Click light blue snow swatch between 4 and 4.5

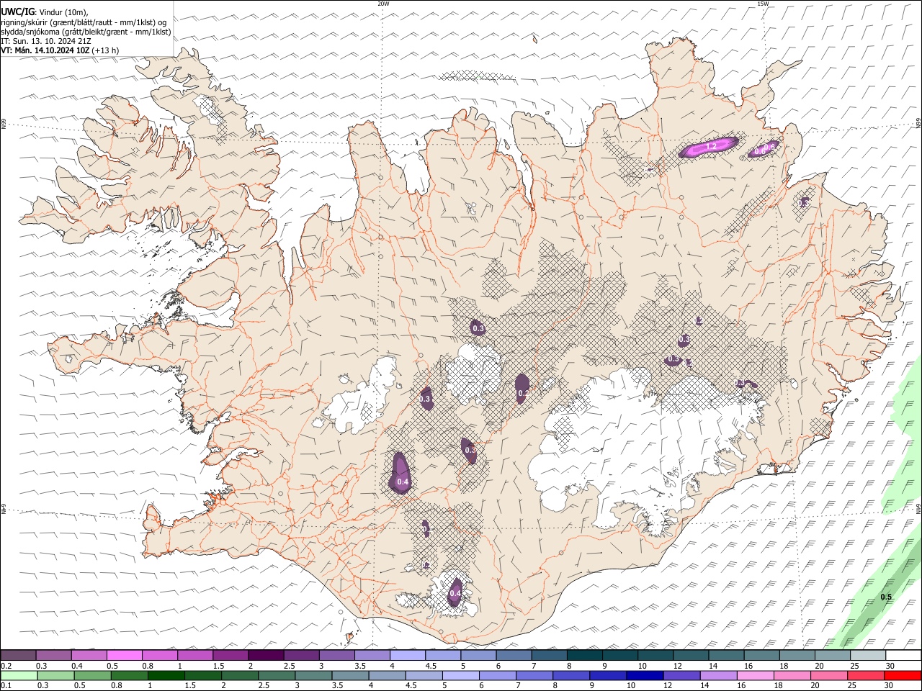(408, 656)
